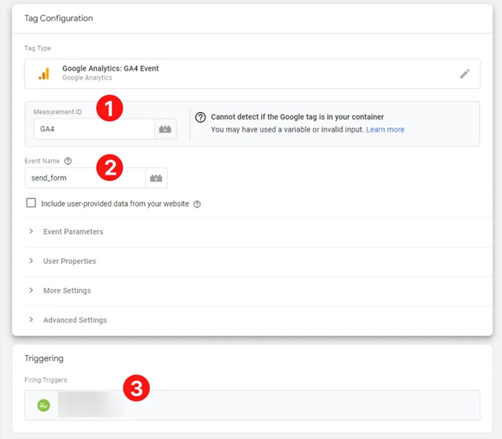502x439 pixels.
Task: Expand the Advanced Settings section
Action: point(259,320)
